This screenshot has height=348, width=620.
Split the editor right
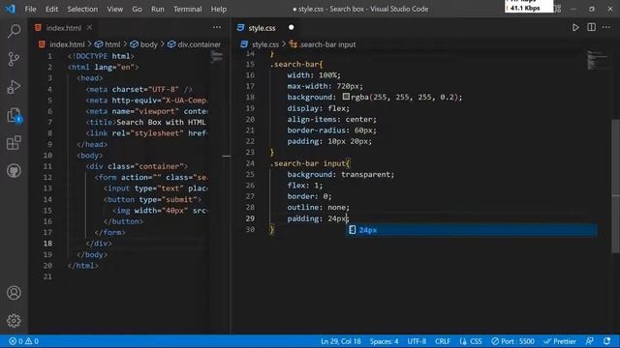click(x=591, y=27)
